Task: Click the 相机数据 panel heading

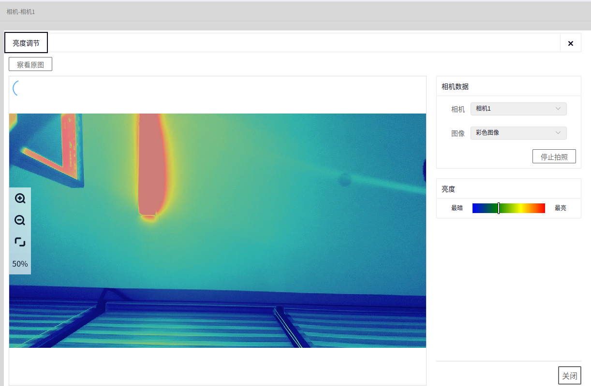Action: click(x=455, y=86)
